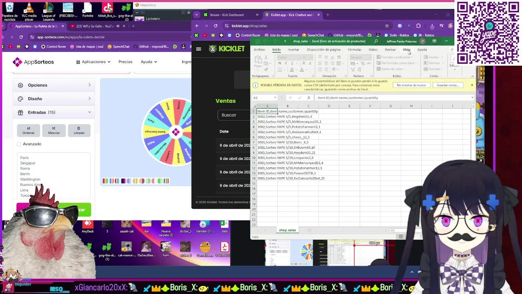Reload the app-sorteos.com page
The width and height of the screenshot is (522, 294).
click(x=21, y=37)
